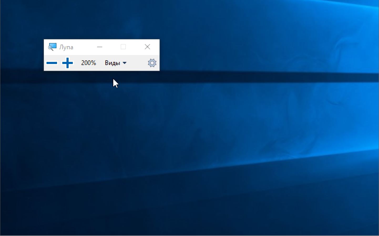The width and height of the screenshot is (379, 236).
Task: Click the Лупа magnifier icon in the title bar
Action: (52, 47)
